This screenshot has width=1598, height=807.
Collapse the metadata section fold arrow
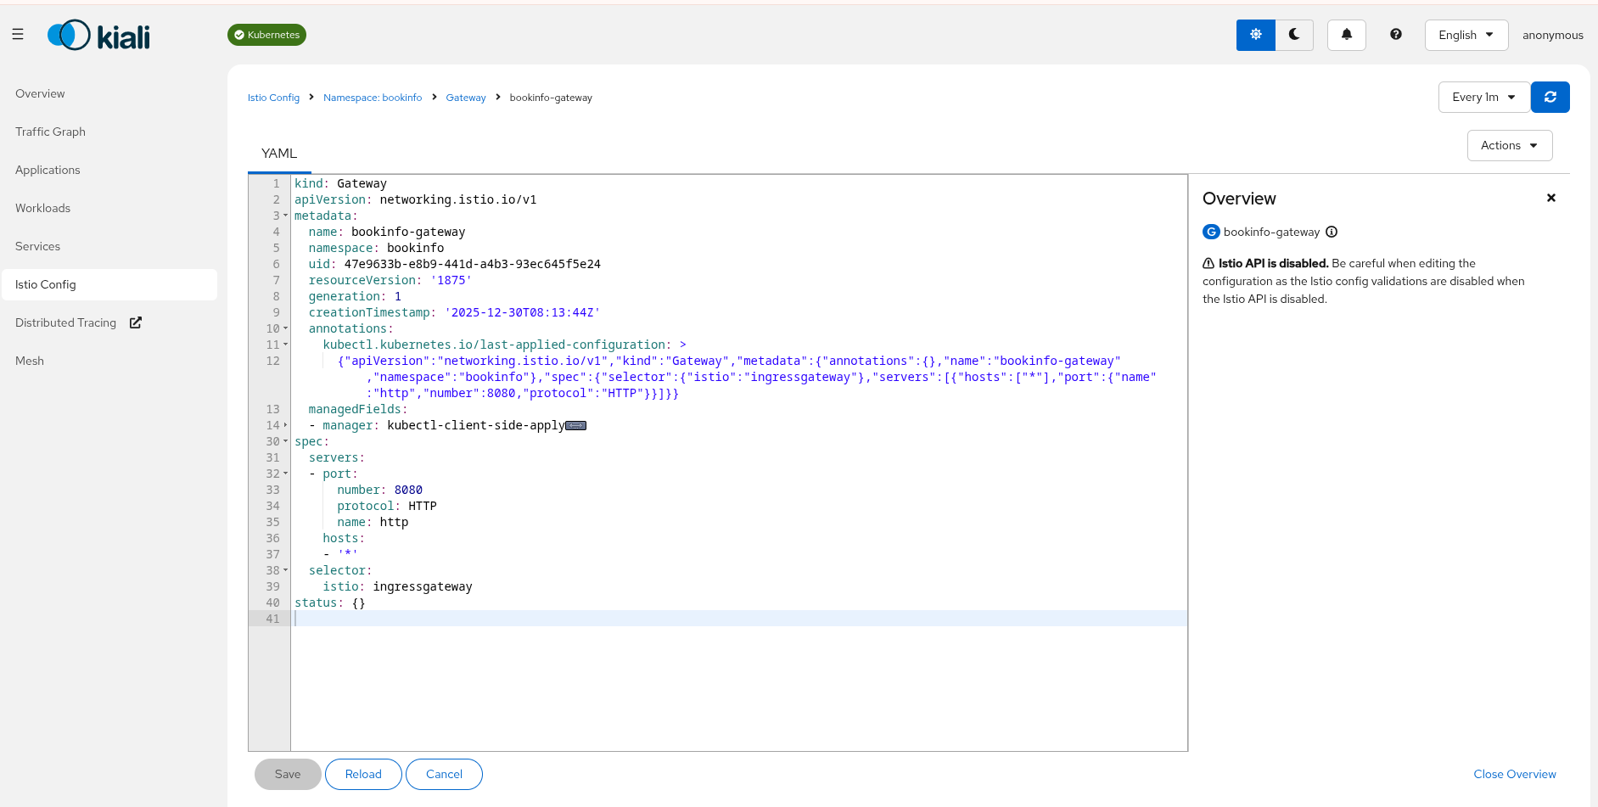tap(285, 216)
